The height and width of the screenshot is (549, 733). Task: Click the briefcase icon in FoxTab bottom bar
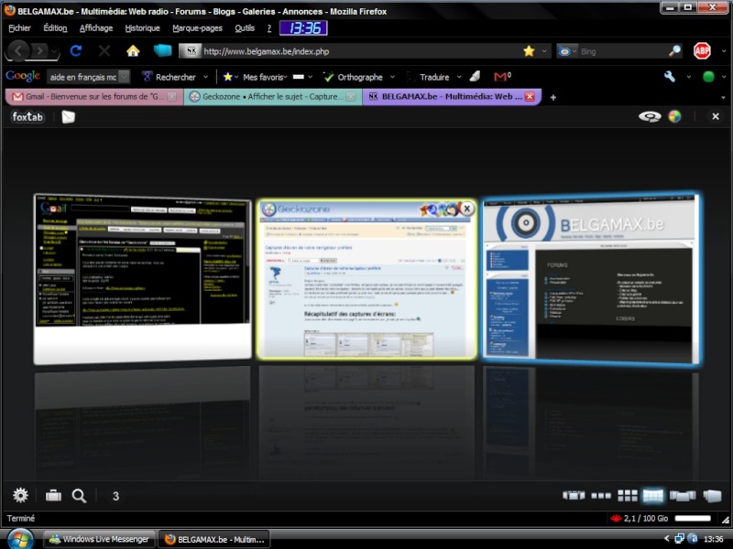53,495
